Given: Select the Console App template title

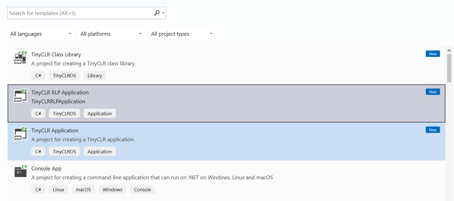Looking at the screenshot, I should tap(46, 169).
